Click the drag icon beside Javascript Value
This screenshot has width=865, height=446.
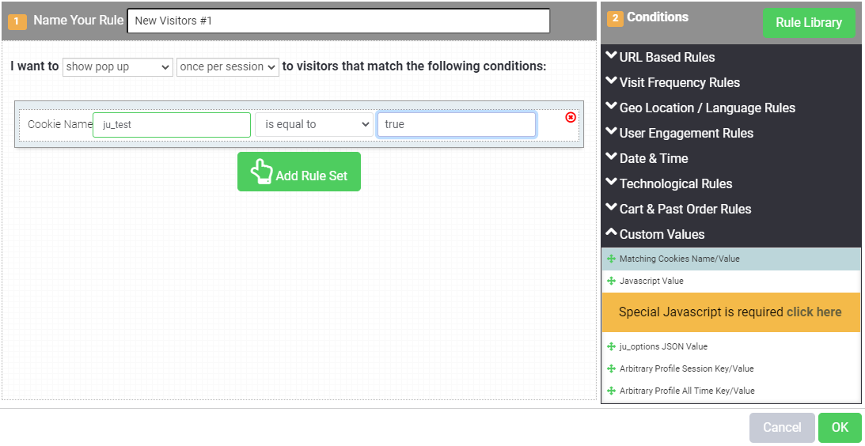click(x=611, y=281)
